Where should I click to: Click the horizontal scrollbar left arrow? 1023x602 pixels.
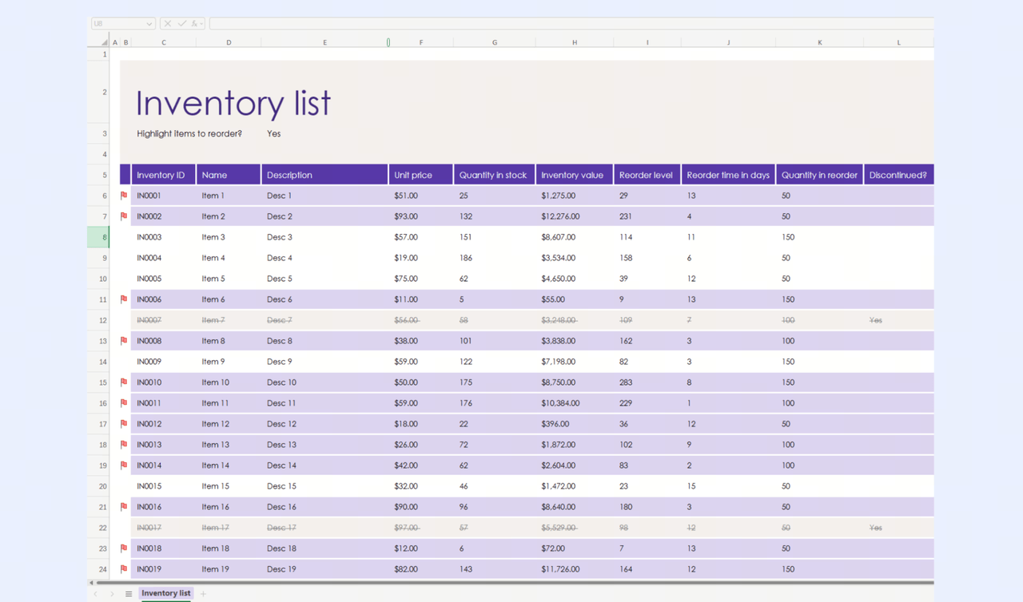[x=90, y=583]
